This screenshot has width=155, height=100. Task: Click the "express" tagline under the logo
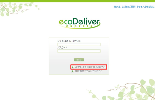79,26
